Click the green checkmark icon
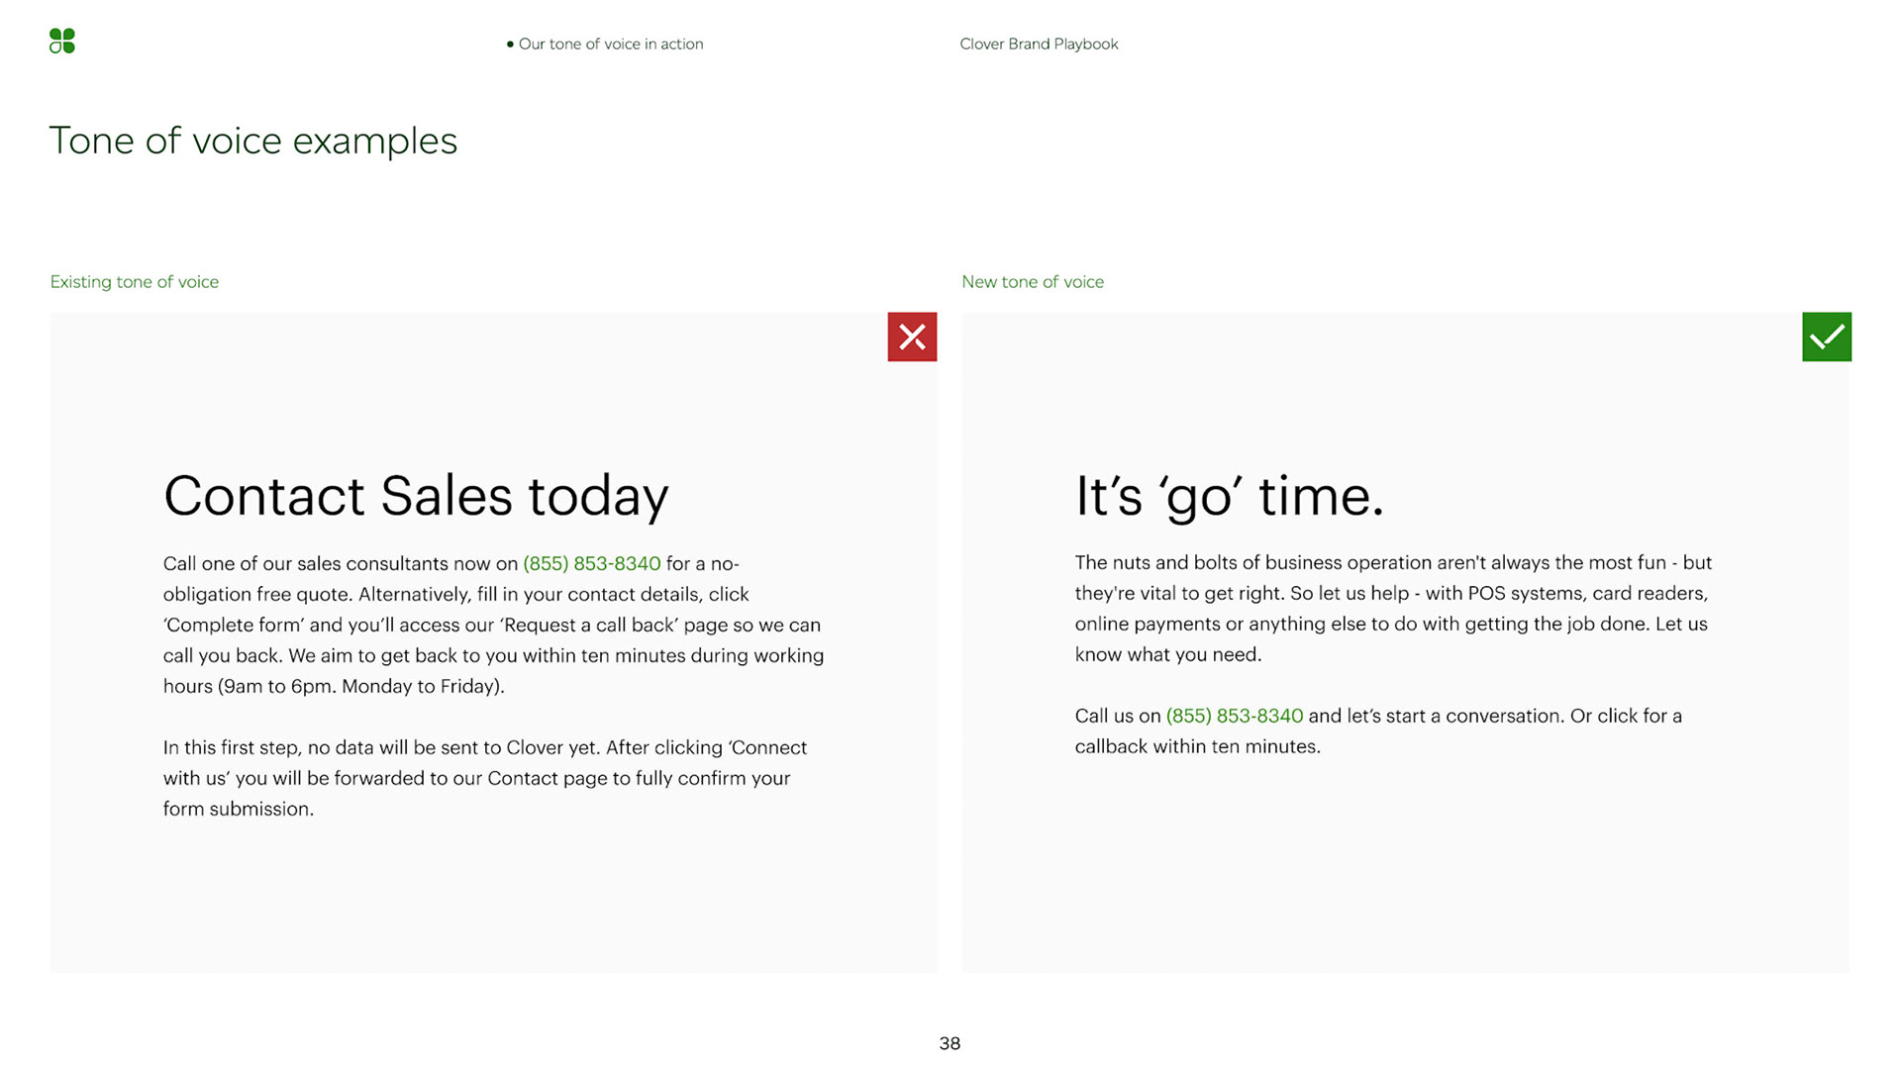1901x1068 pixels. click(1827, 337)
